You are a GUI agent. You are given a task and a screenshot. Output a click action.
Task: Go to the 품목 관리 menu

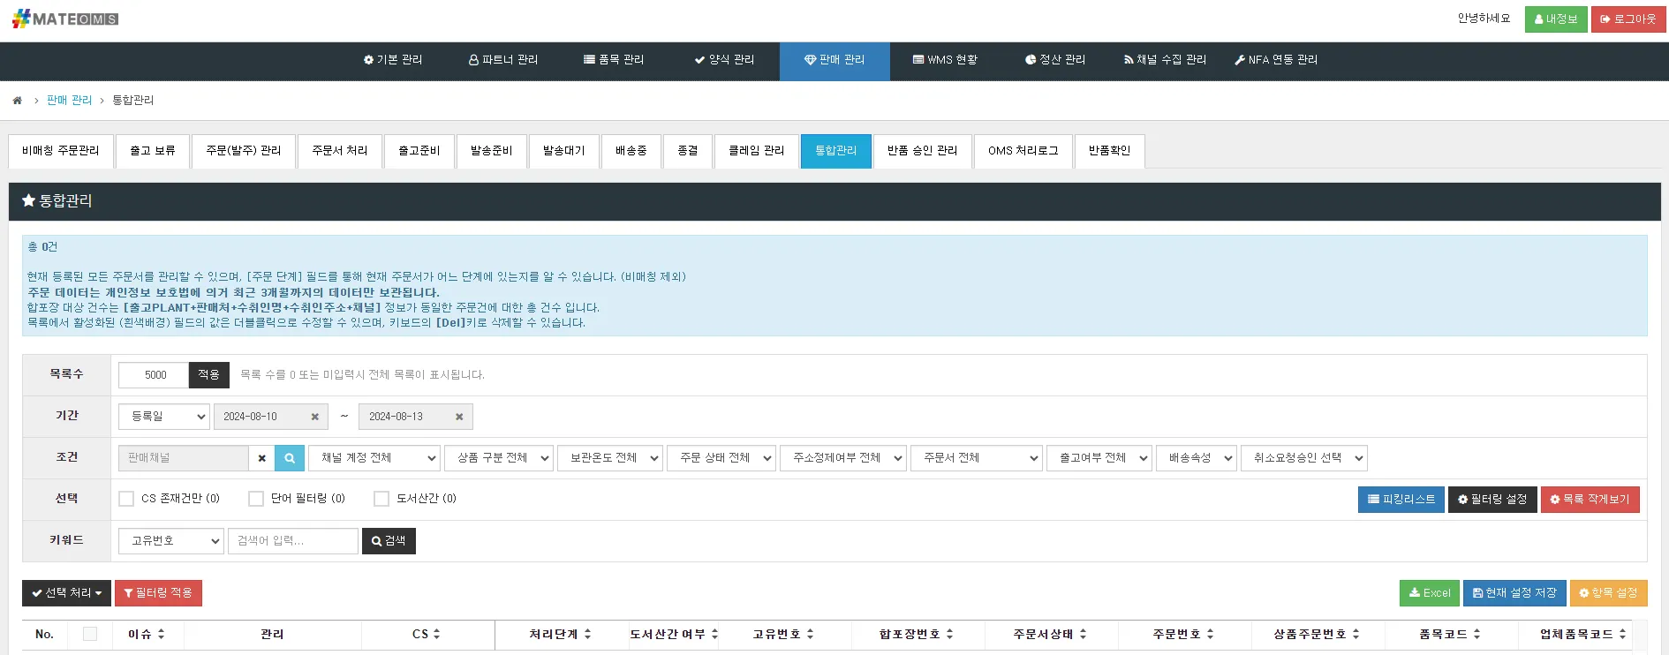pos(614,60)
